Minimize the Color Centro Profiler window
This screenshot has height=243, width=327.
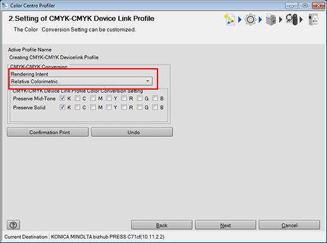[292, 6]
